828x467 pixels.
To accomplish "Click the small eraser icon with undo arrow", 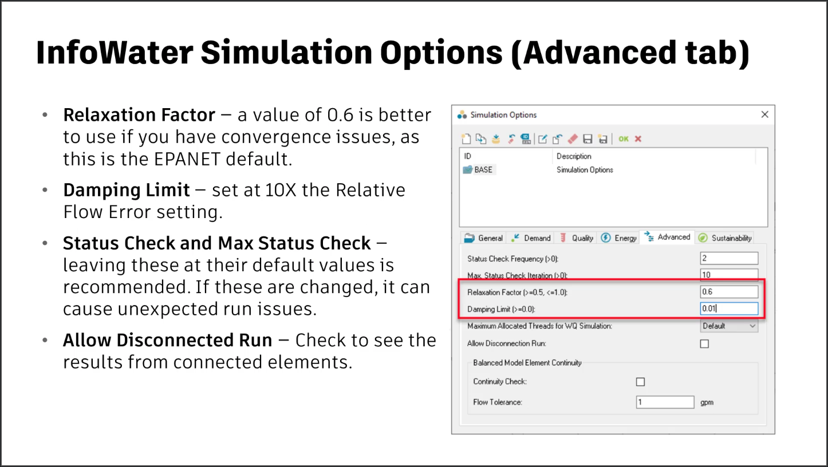I will coord(511,138).
